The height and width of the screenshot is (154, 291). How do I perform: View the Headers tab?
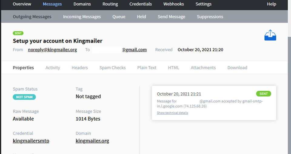80,68
